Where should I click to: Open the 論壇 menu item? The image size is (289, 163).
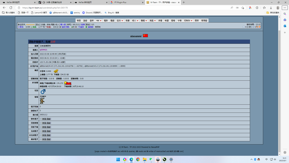tap(85, 20)
